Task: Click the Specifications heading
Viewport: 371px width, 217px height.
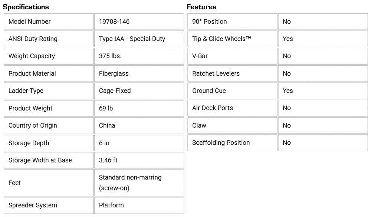Action: coord(26,7)
